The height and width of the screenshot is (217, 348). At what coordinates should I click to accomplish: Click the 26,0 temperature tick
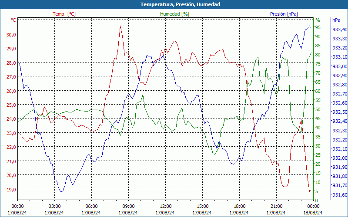[x=11, y=91]
